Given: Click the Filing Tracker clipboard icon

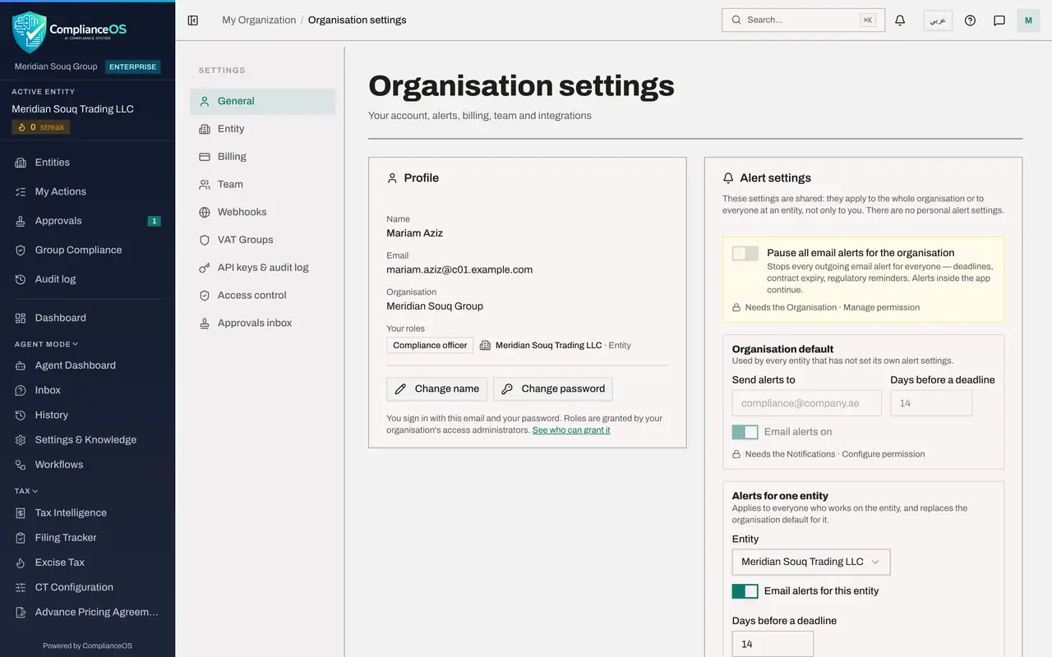Looking at the screenshot, I should pyautogui.click(x=21, y=538).
